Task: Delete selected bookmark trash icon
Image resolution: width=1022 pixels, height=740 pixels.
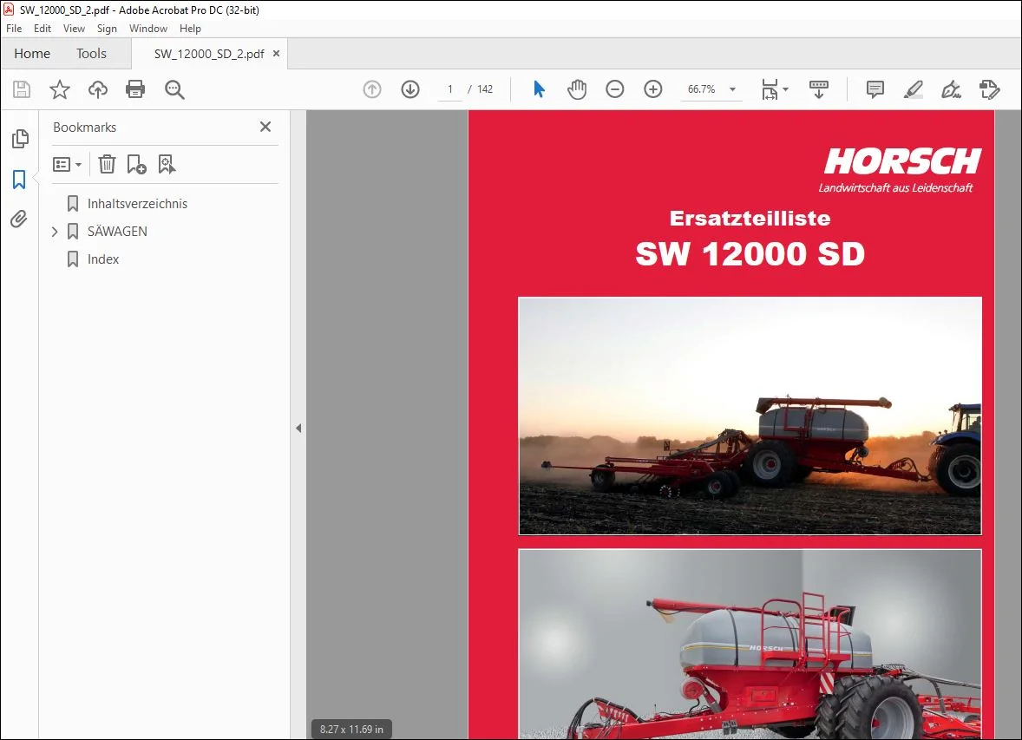Action: click(107, 164)
